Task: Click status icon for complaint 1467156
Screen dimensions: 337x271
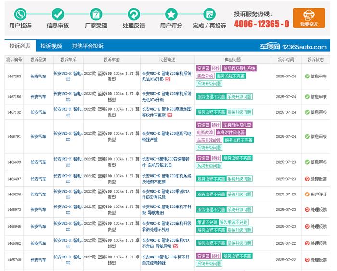Action: (x=307, y=97)
